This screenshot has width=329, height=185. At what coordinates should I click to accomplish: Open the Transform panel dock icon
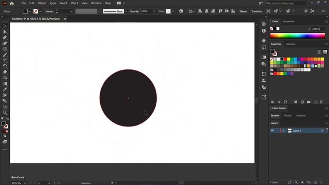(264, 74)
